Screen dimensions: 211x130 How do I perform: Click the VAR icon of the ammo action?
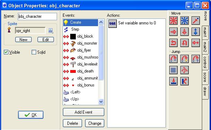tap(113, 24)
